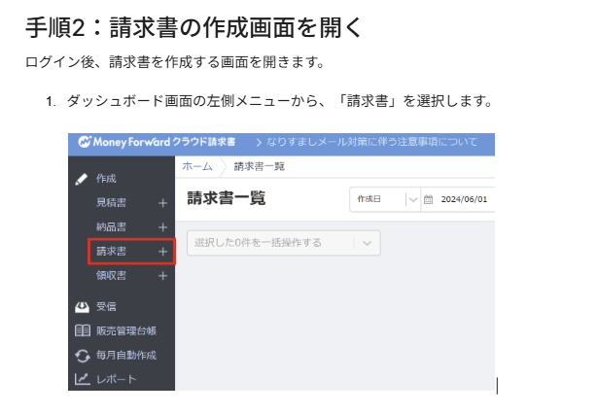Click the chart icon for レポート

click(83, 379)
